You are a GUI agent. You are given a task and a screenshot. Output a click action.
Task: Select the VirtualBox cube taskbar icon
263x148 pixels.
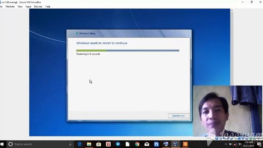coord(175,144)
